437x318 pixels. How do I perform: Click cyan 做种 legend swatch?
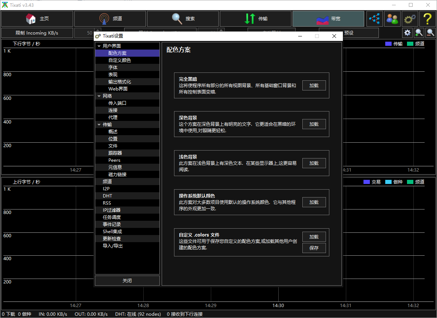point(388,182)
